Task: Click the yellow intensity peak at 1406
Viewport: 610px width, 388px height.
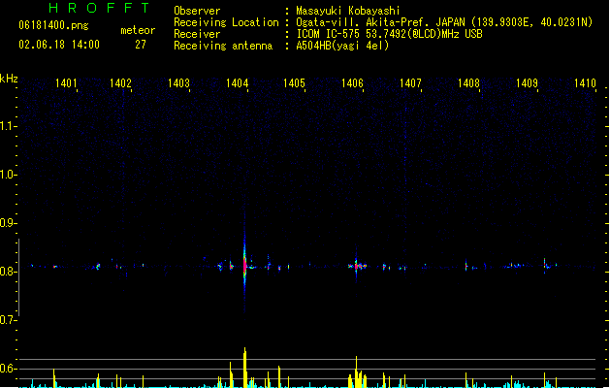Action: click(356, 372)
